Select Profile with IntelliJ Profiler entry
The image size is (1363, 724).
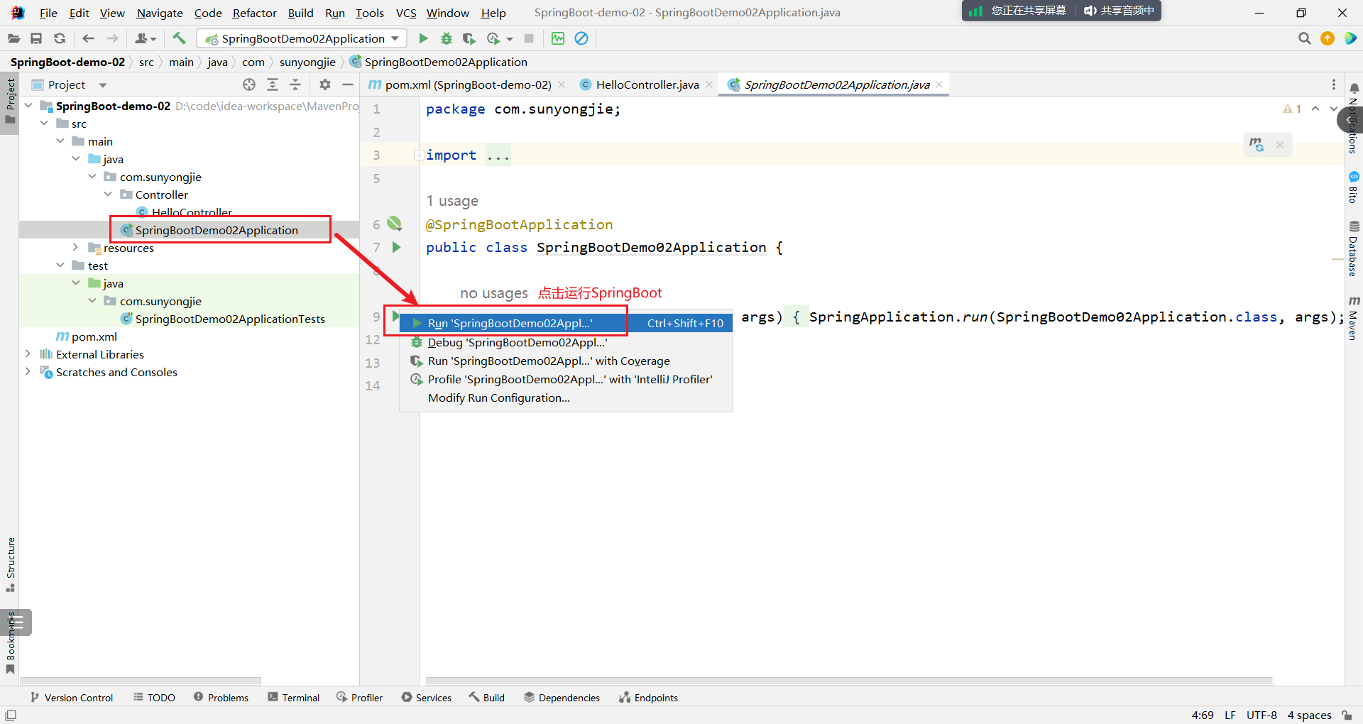(x=566, y=379)
